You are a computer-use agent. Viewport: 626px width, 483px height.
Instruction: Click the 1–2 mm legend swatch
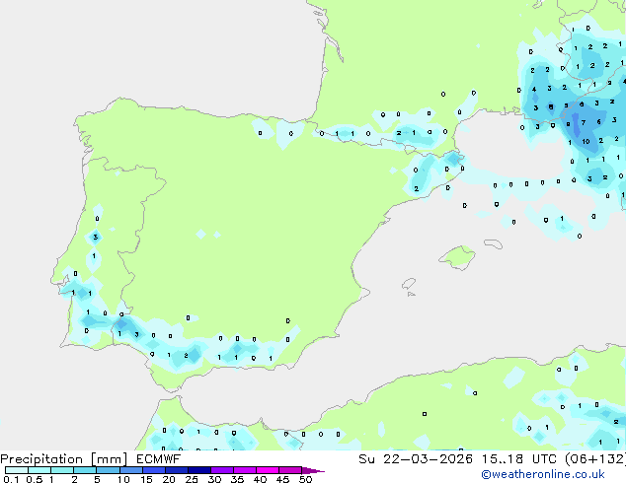coord(62,470)
